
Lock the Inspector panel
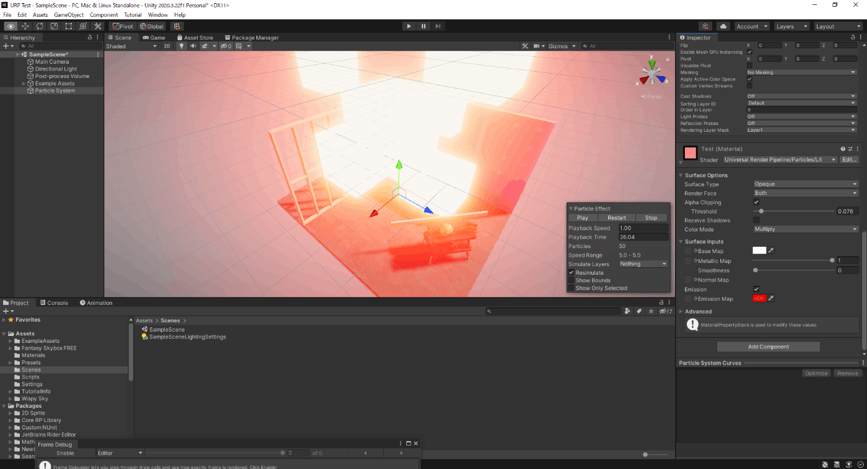(x=852, y=38)
